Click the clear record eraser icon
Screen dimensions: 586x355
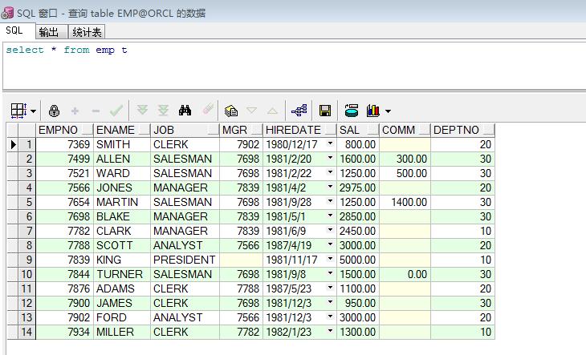coord(208,110)
